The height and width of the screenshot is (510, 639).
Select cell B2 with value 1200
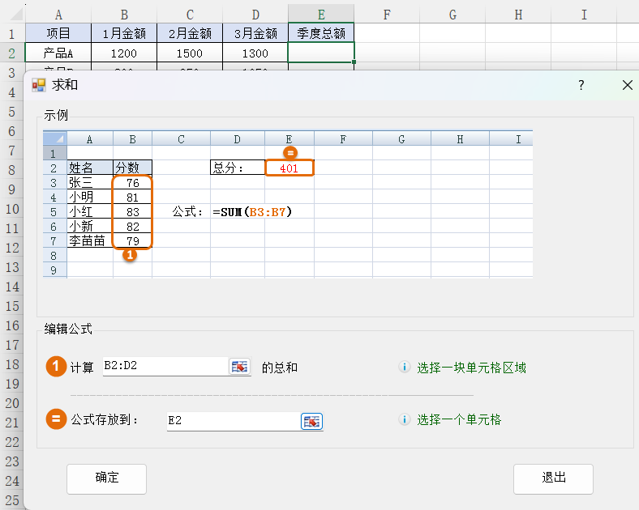[124, 53]
